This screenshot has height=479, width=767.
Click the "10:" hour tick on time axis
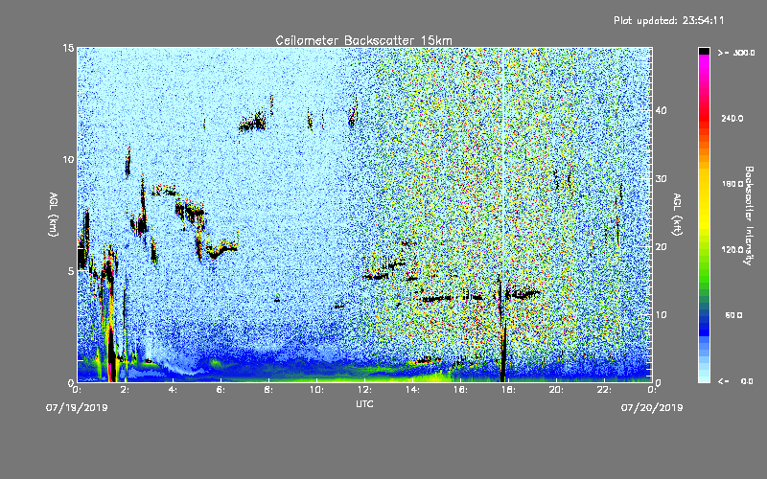point(316,390)
